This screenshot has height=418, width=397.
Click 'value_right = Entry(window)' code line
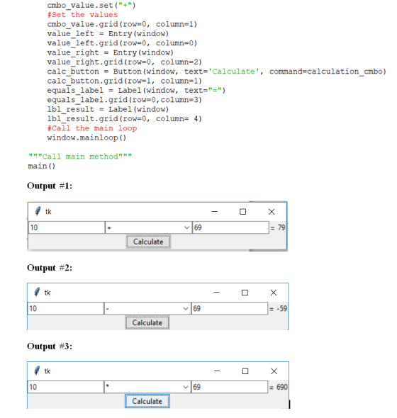tap(111, 52)
